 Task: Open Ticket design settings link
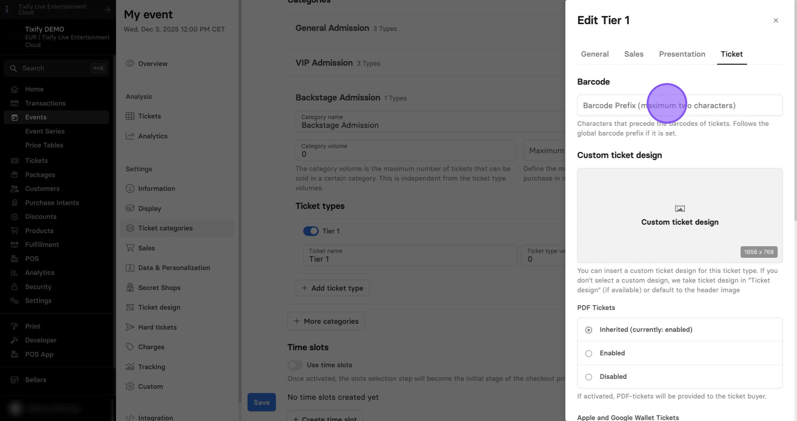pos(159,307)
